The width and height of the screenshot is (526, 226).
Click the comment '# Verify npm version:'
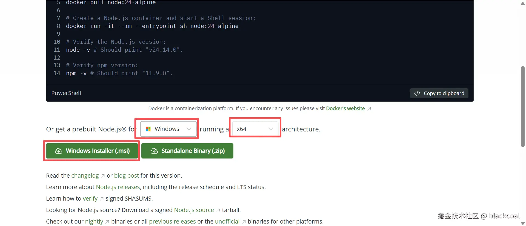(x=102, y=65)
